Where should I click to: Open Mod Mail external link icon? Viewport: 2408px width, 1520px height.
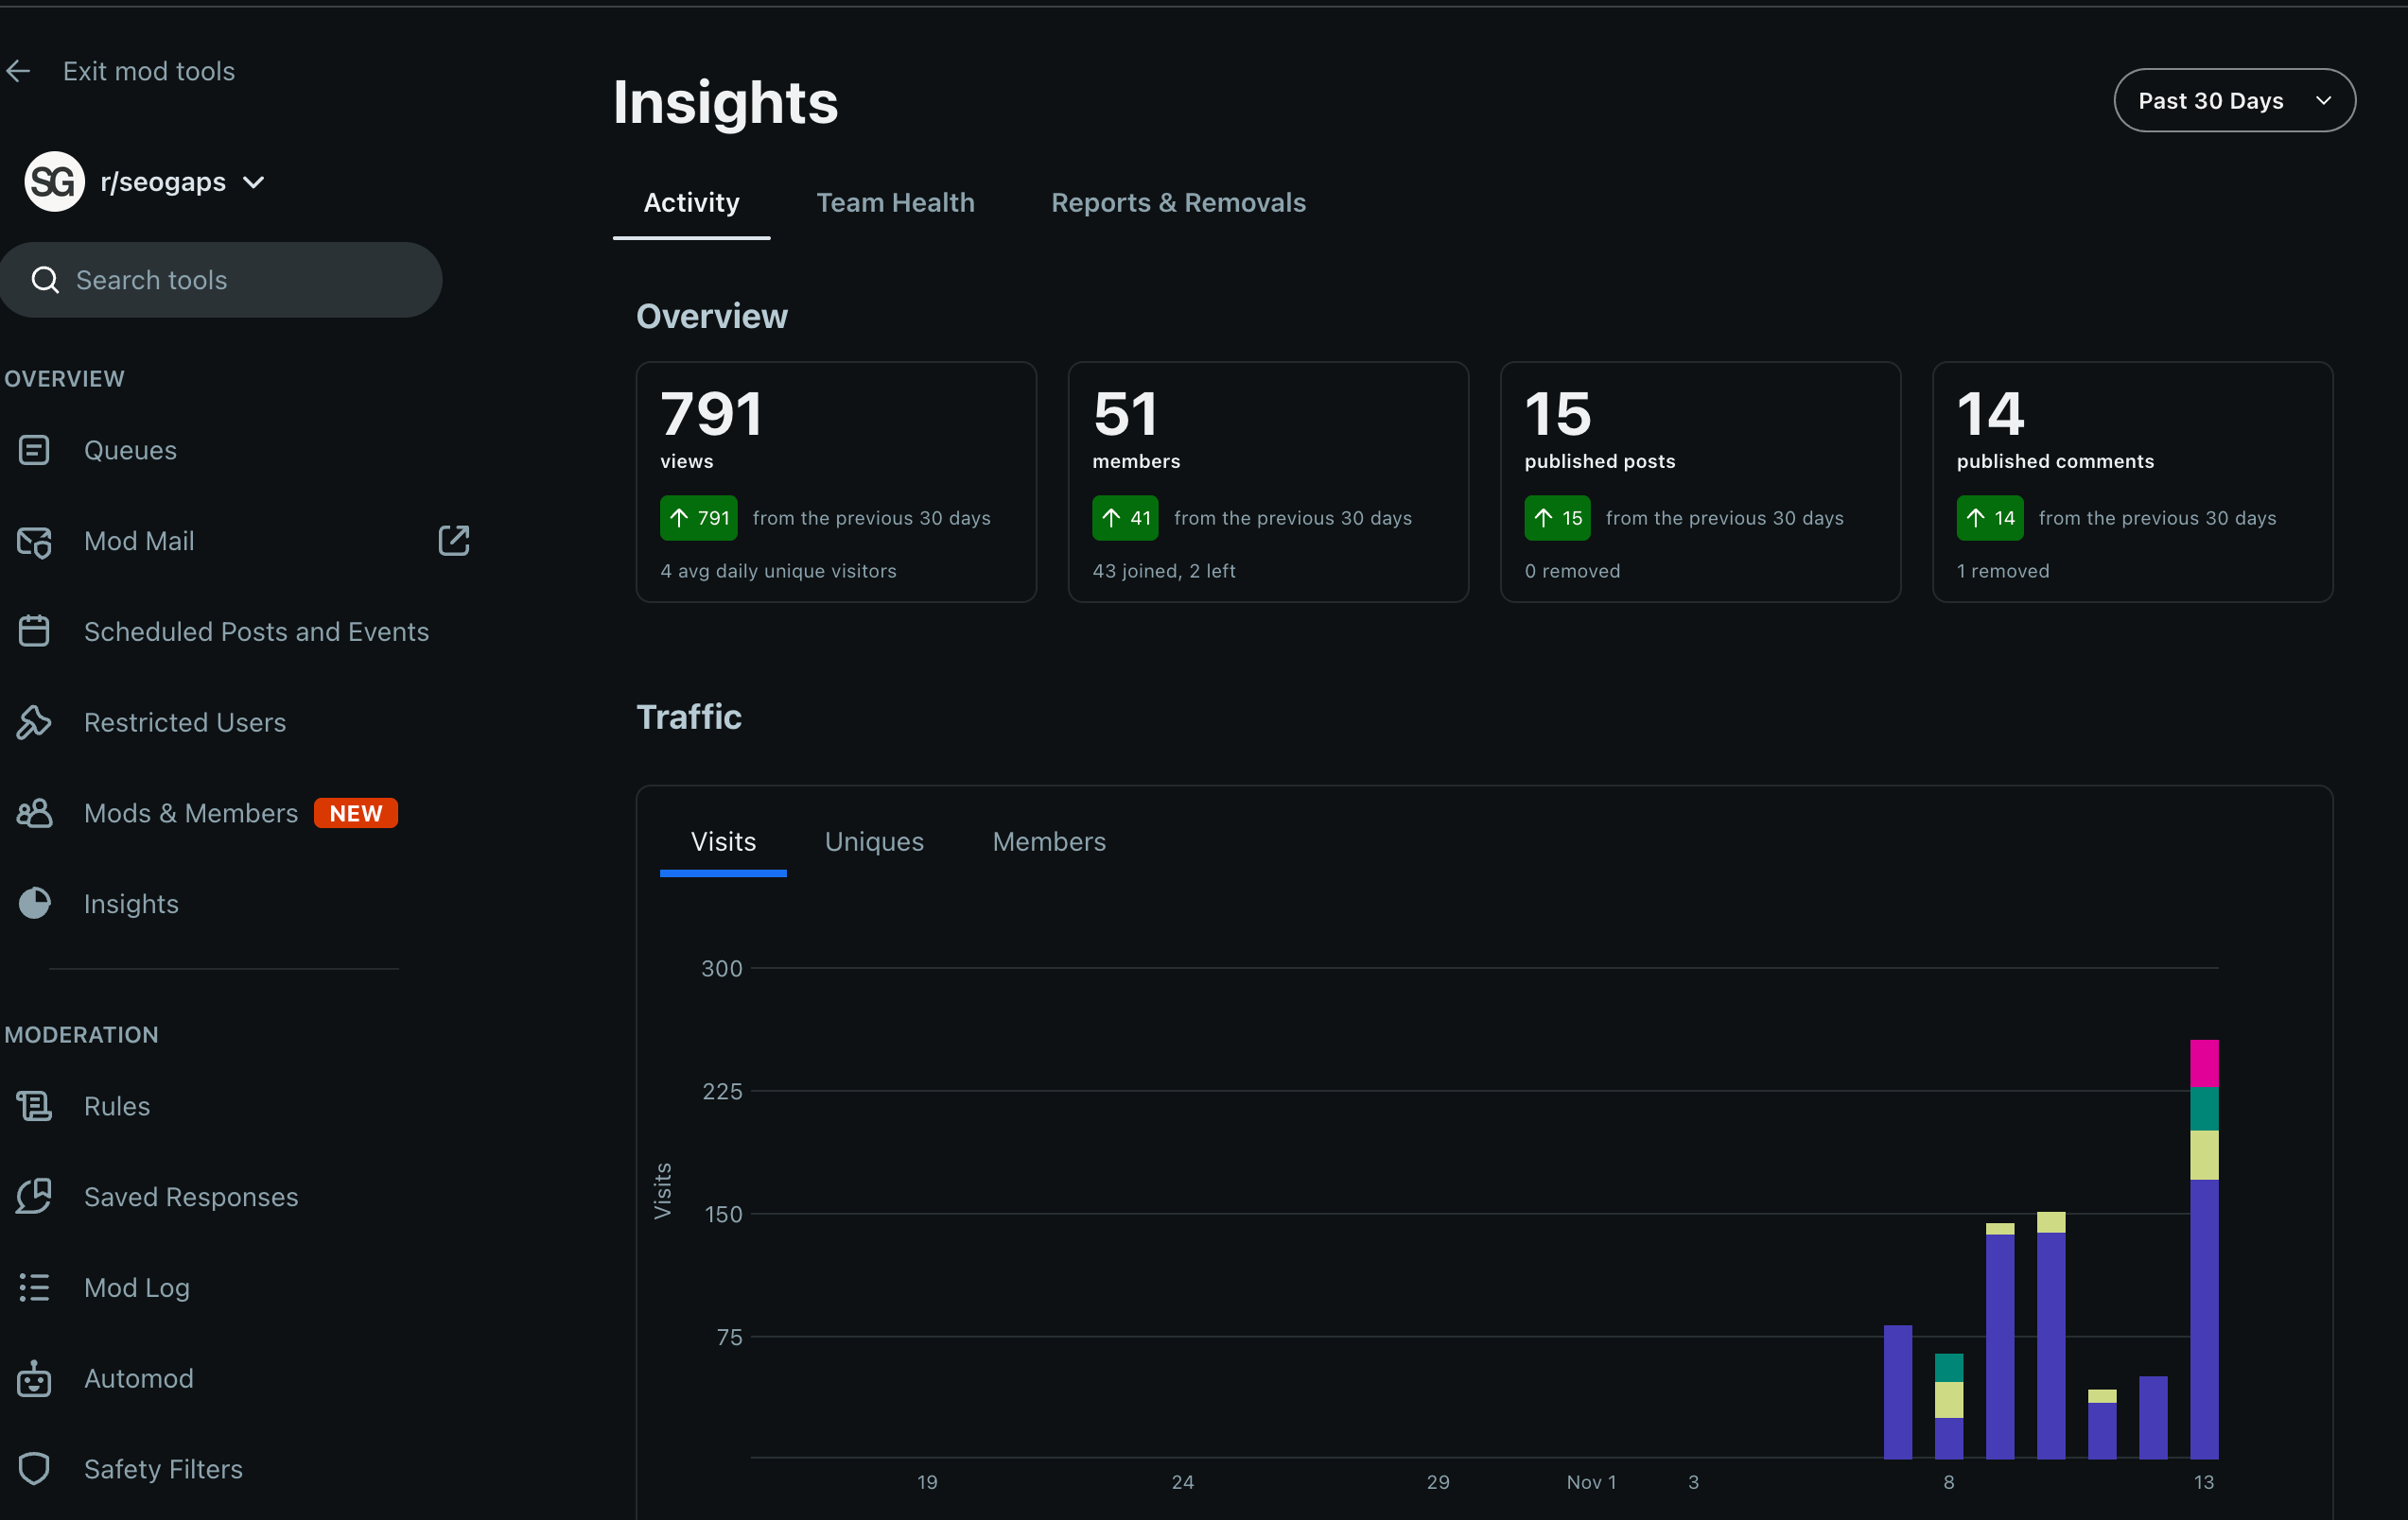[x=453, y=541]
